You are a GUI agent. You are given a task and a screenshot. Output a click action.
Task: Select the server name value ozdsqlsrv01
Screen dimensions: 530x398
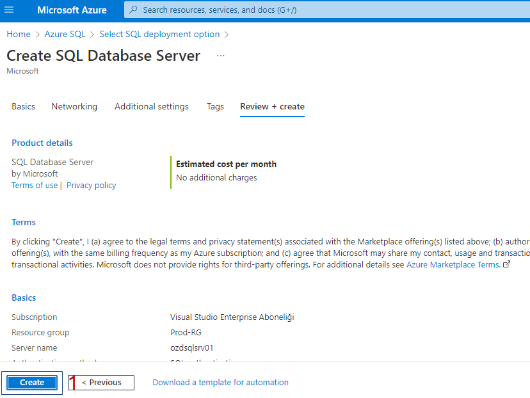click(x=191, y=347)
